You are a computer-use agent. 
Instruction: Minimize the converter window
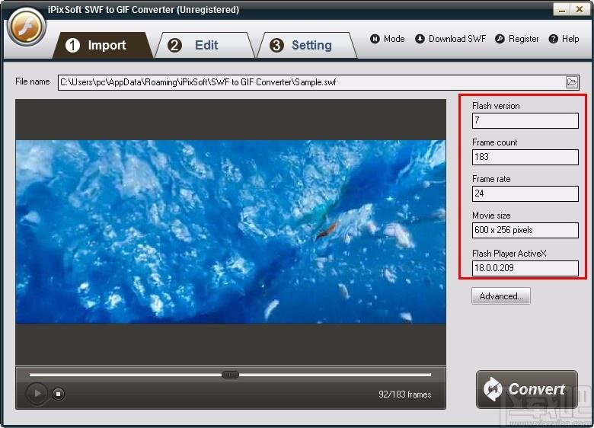(x=562, y=9)
